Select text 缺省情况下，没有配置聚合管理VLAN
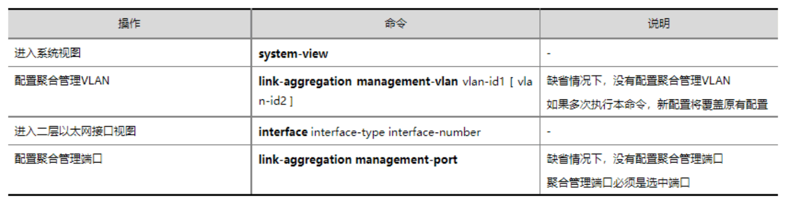Screen dimensions: 785x202 (x=638, y=81)
